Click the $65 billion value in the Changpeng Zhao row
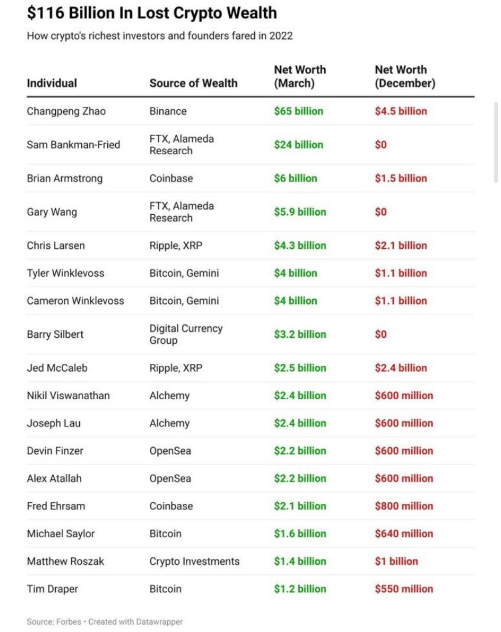501x632 pixels. tap(299, 111)
